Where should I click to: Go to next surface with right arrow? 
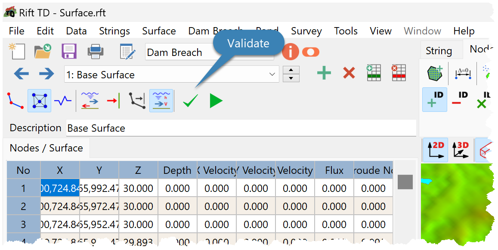tap(46, 74)
